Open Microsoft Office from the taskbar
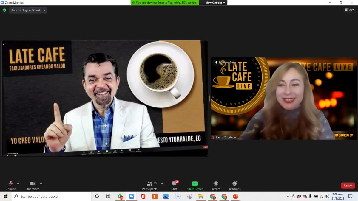This screenshot has height=201, width=358. 143,197
